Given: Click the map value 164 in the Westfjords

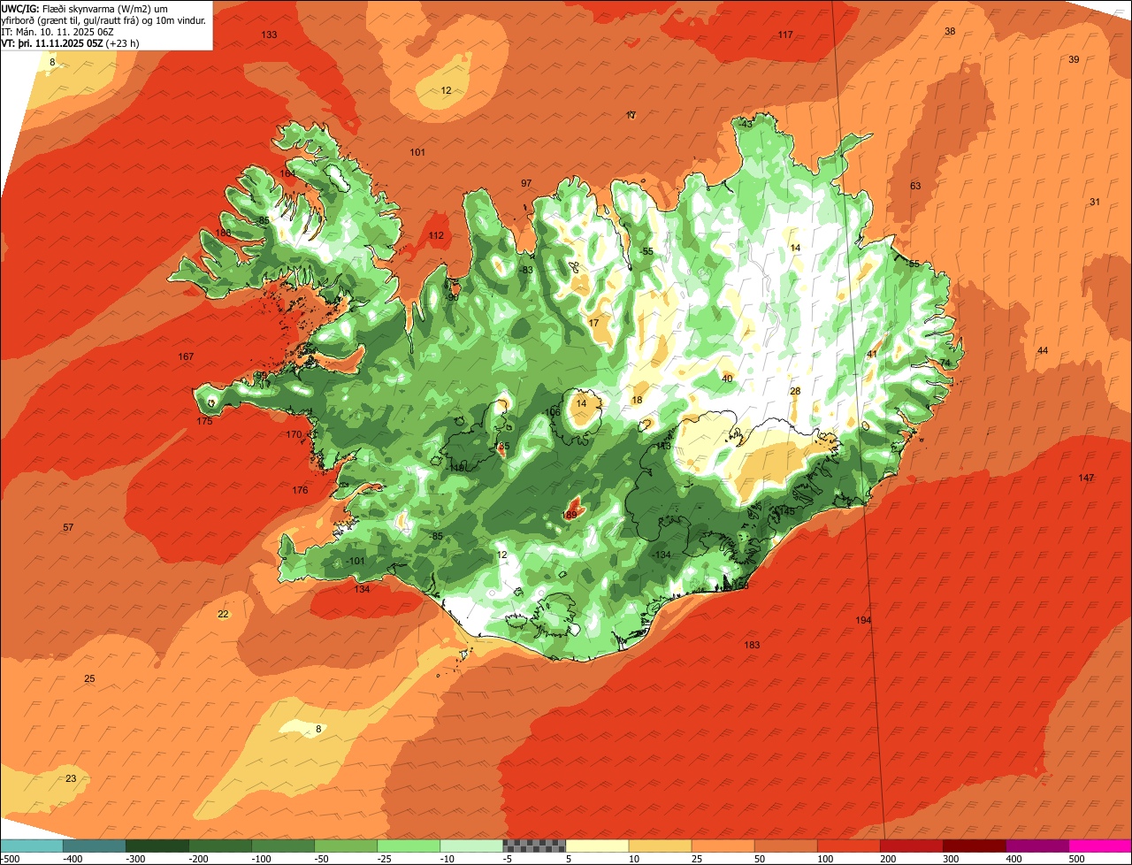Looking at the screenshot, I should 288,173.
